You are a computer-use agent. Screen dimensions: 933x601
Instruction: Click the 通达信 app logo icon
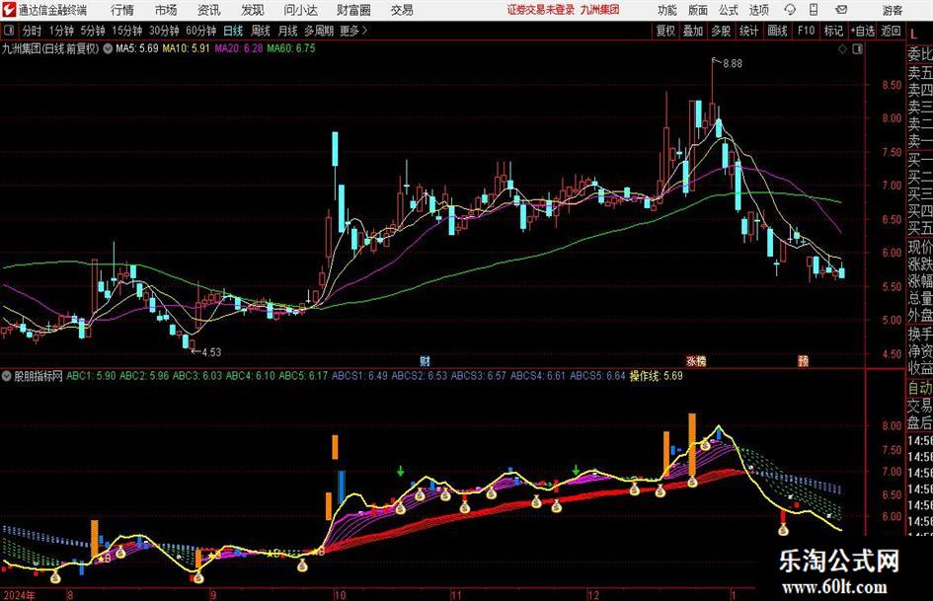[x=9, y=10]
